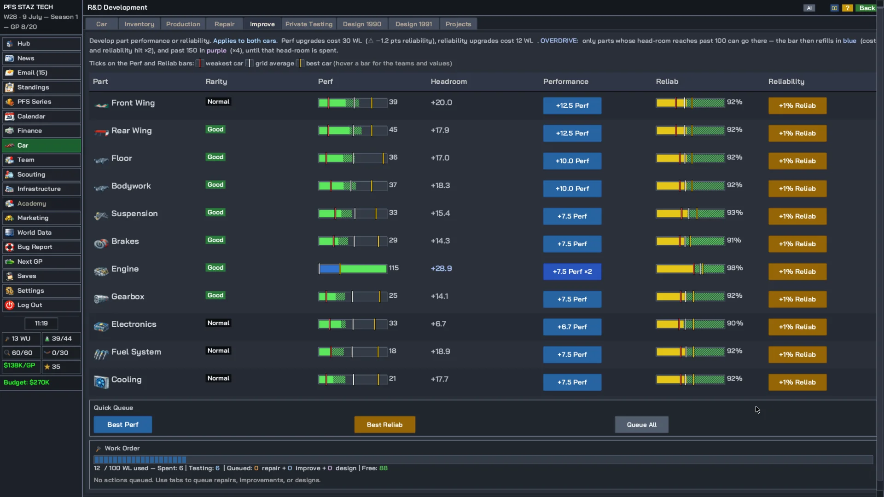Image resolution: width=884 pixels, height=497 pixels.
Task: Switch to the Inventory tab
Action: tap(139, 24)
